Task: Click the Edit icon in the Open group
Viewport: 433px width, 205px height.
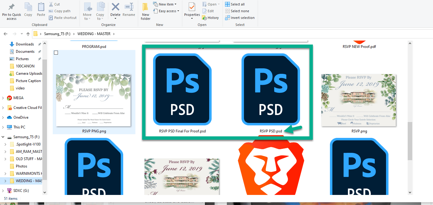Action: tap(208, 11)
